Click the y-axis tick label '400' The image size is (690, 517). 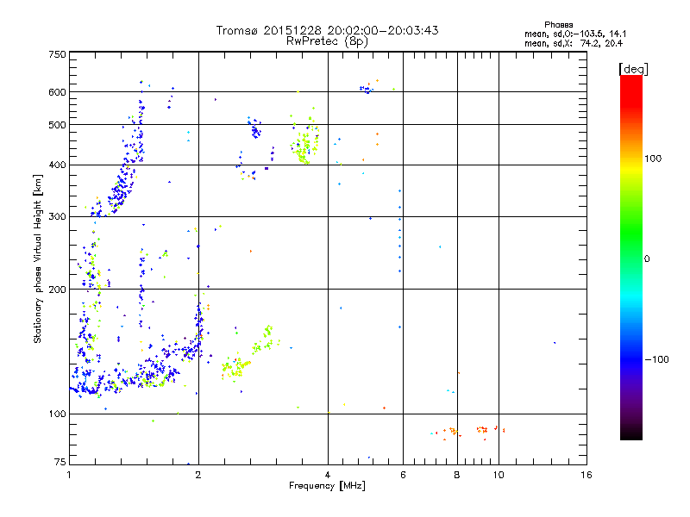point(57,165)
